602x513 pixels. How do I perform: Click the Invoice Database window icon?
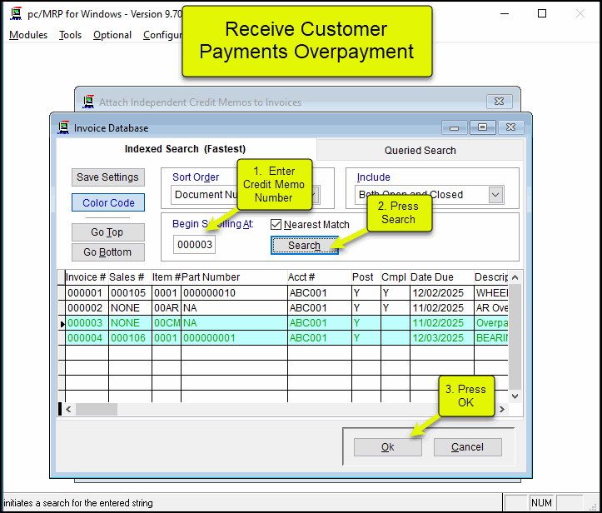pos(63,128)
